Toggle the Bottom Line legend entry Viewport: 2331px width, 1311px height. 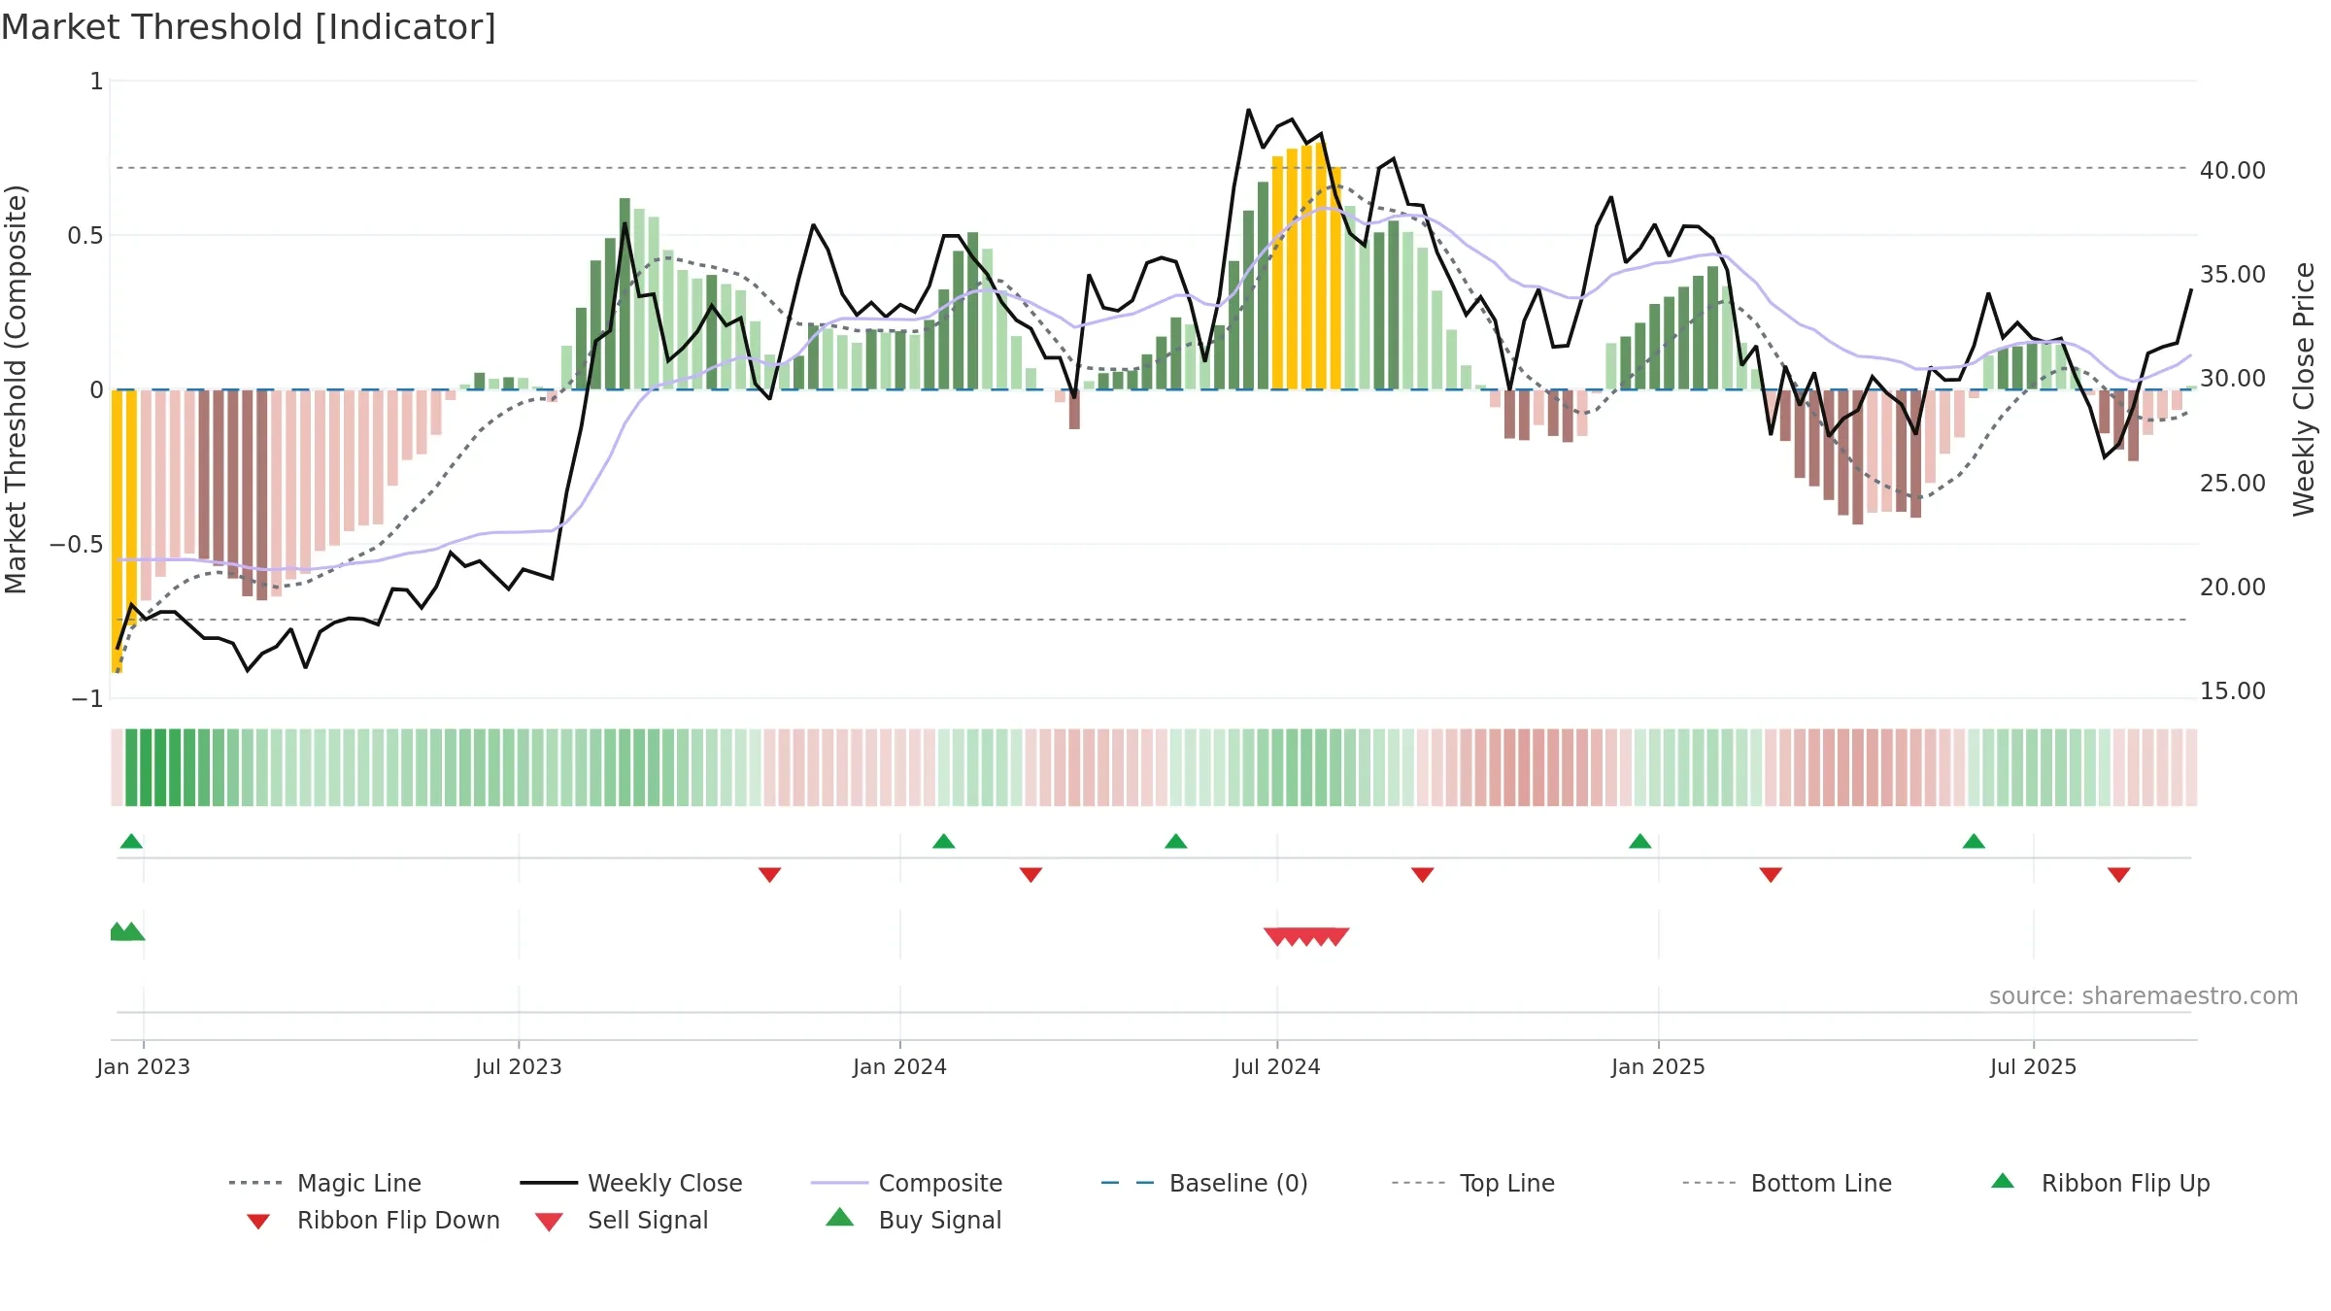click(1787, 1183)
